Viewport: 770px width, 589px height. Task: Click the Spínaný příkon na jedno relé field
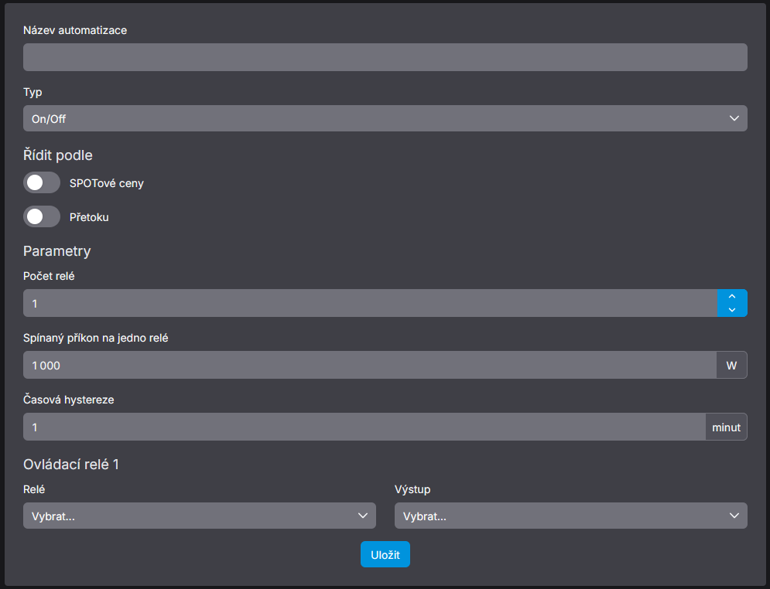tap(370, 365)
